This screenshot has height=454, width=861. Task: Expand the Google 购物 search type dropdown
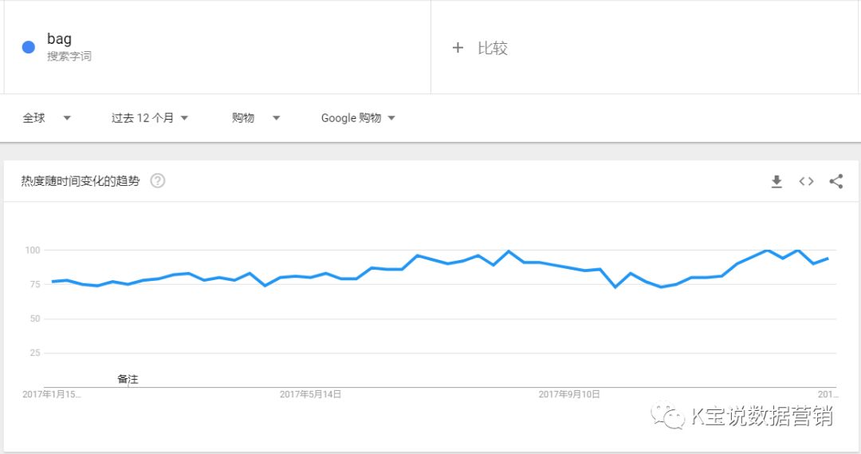click(x=358, y=118)
